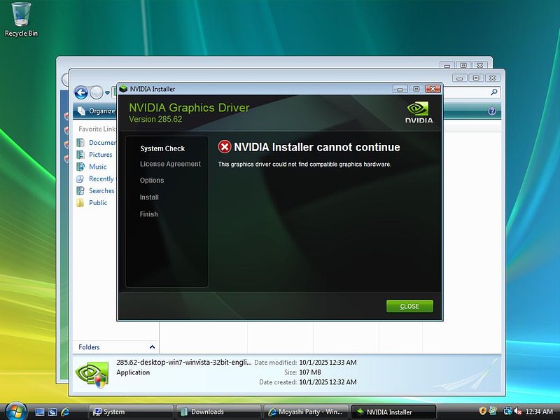Click the Explorer help question mark icon
This screenshot has height=420, width=560.
(x=492, y=111)
